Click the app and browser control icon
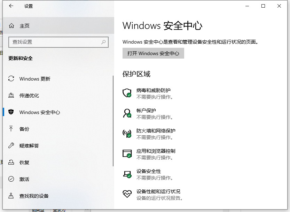 click(127, 154)
